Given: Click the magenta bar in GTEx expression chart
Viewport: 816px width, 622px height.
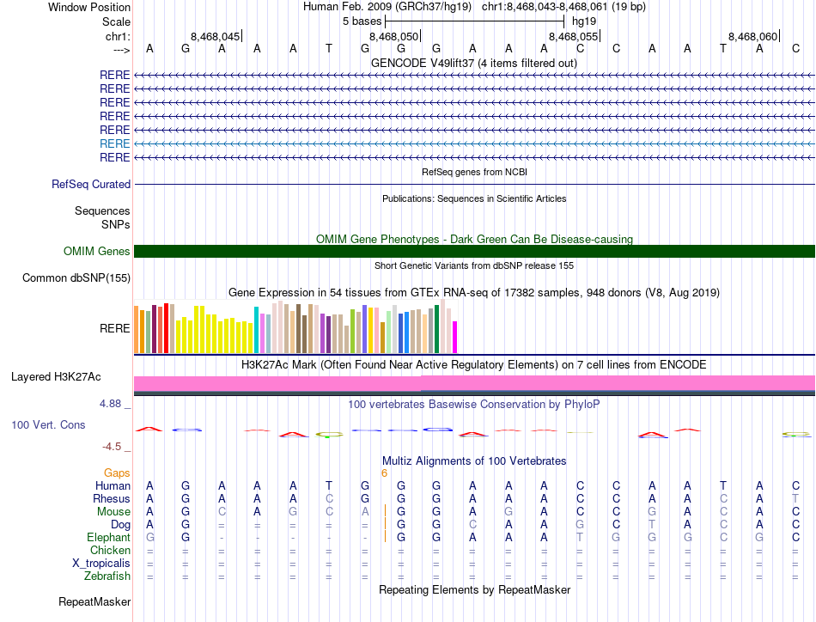Looking at the screenshot, I should 455,338.
